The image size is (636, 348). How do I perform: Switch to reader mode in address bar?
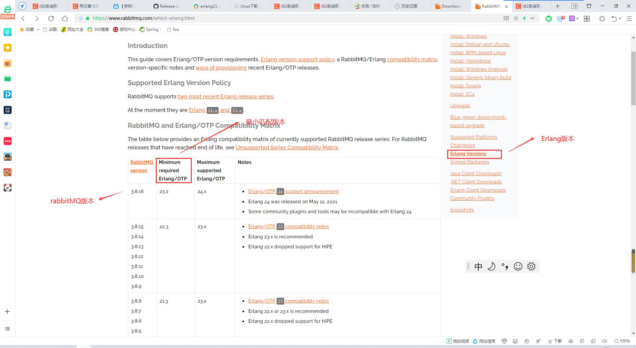[506, 19]
